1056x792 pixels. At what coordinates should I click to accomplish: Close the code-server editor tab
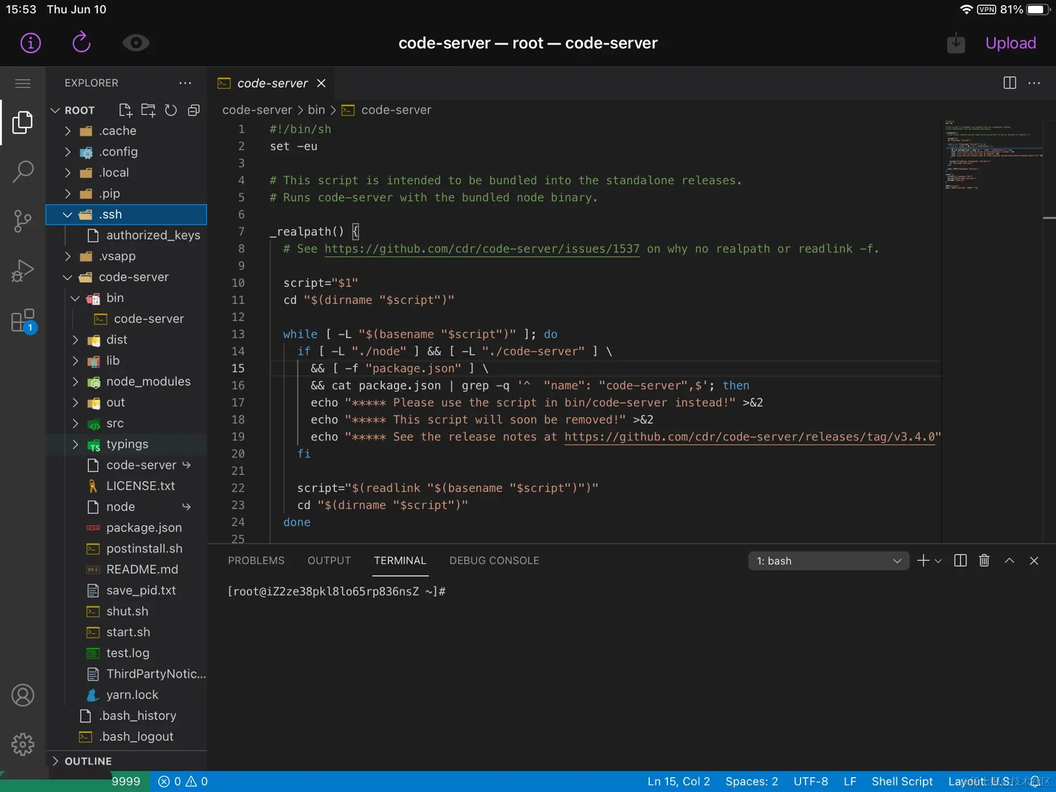point(321,83)
